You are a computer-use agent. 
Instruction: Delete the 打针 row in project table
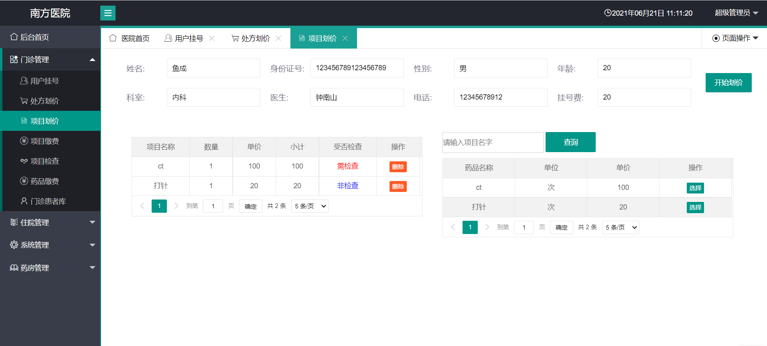point(398,187)
